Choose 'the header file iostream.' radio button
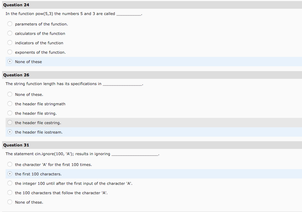Viewport: 302px width, 212px height. tap(9, 132)
